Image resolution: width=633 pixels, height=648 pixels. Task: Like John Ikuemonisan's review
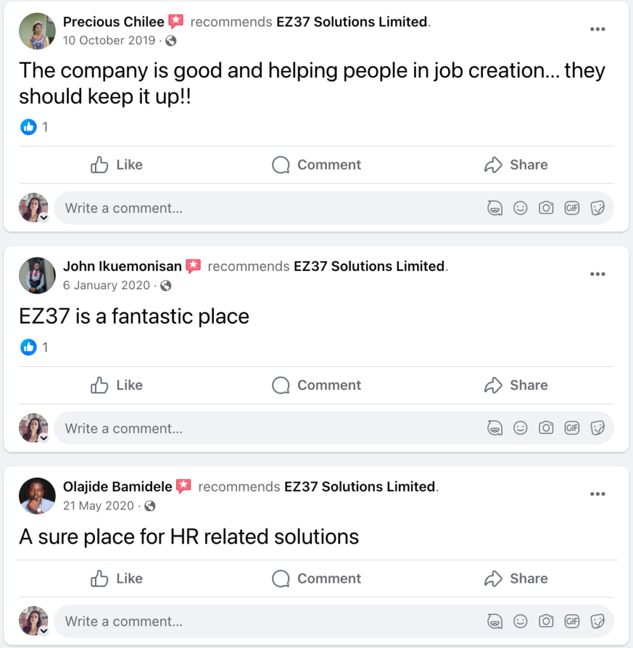[x=116, y=385]
